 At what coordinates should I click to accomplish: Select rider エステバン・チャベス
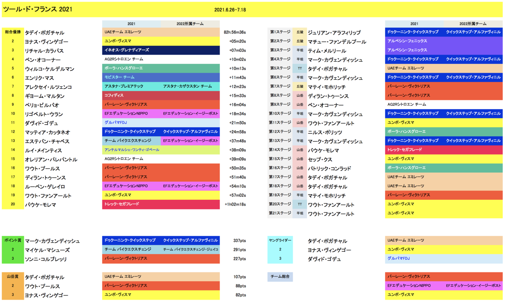click(x=47, y=141)
